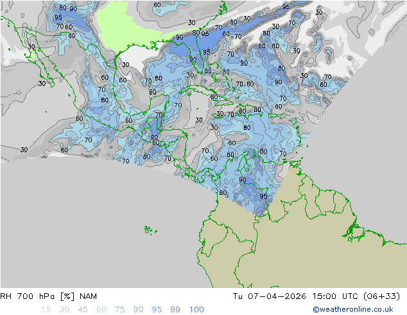
Task: Click the '(06+33)' model run label
Action: (x=381, y=296)
